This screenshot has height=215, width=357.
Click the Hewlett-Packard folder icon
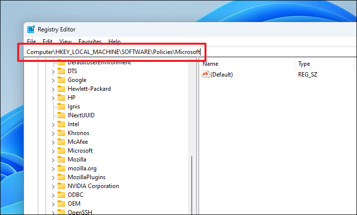tap(61, 89)
